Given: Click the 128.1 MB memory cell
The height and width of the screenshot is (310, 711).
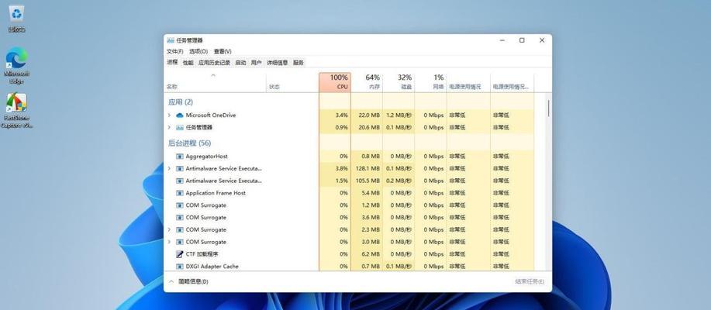Looking at the screenshot, I should click(368, 169).
